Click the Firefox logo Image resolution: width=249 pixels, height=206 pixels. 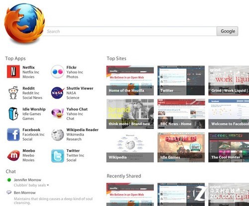coord(24,23)
